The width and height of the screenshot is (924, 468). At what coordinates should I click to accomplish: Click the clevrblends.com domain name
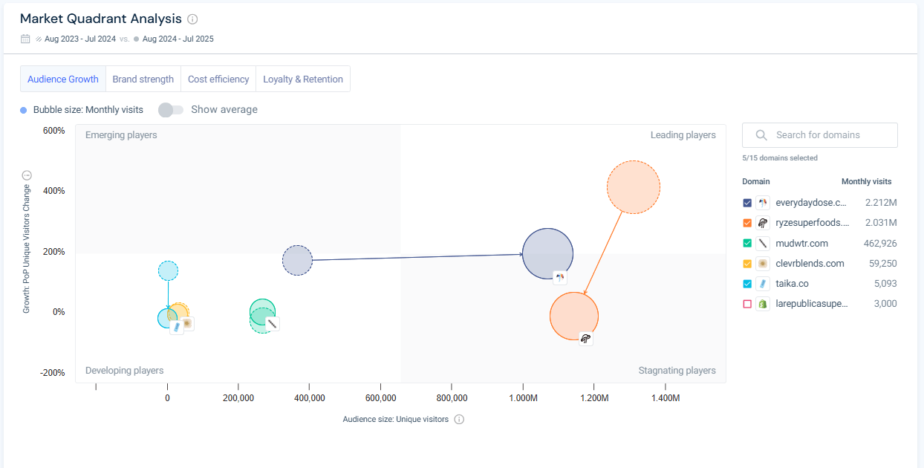(x=810, y=264)
